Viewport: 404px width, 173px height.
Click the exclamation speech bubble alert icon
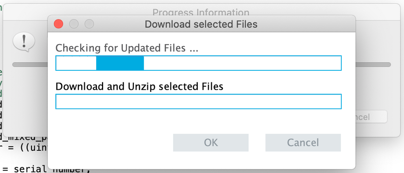pos(24,42)
